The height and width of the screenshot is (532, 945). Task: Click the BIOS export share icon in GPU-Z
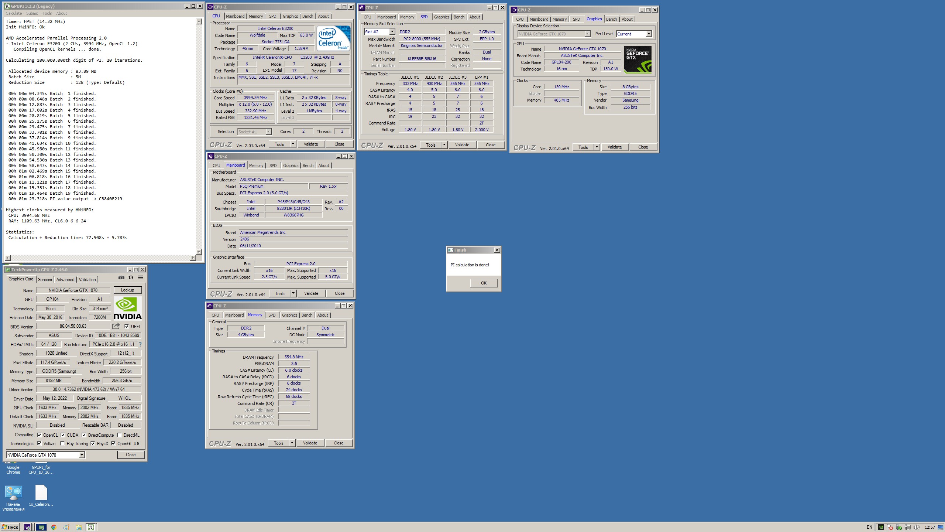coord(116,326)
